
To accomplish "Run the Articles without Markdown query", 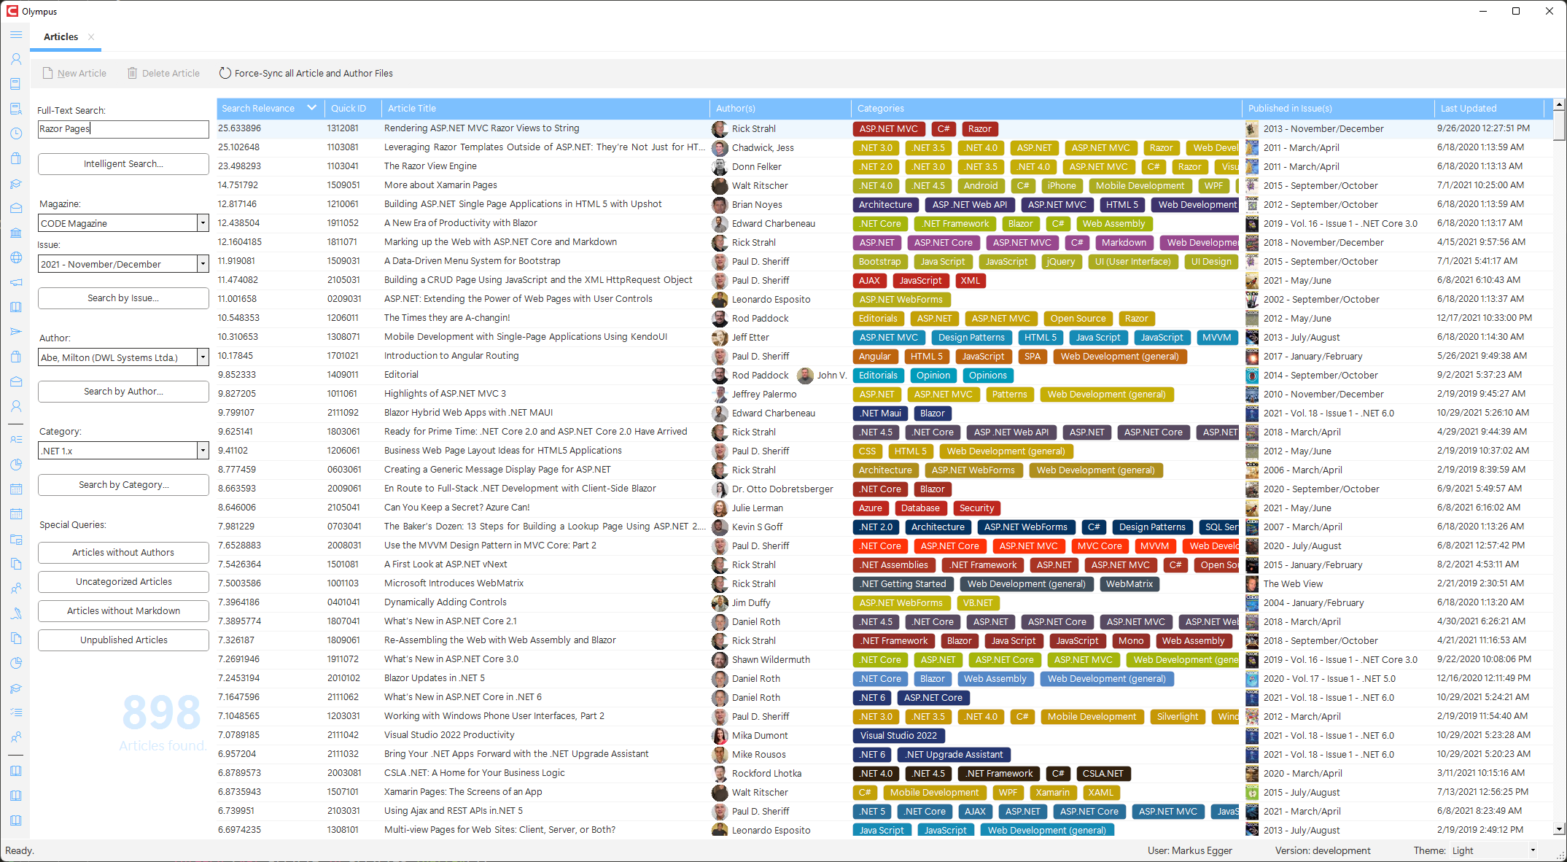I will [123, 611].
